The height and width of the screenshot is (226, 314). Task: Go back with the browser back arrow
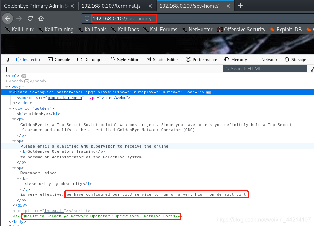tap(8, 18)
